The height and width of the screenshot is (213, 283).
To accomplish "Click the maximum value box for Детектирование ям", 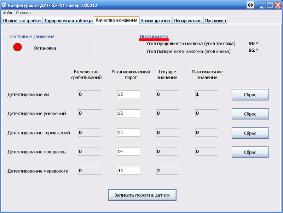I will (x=207, y=94).
